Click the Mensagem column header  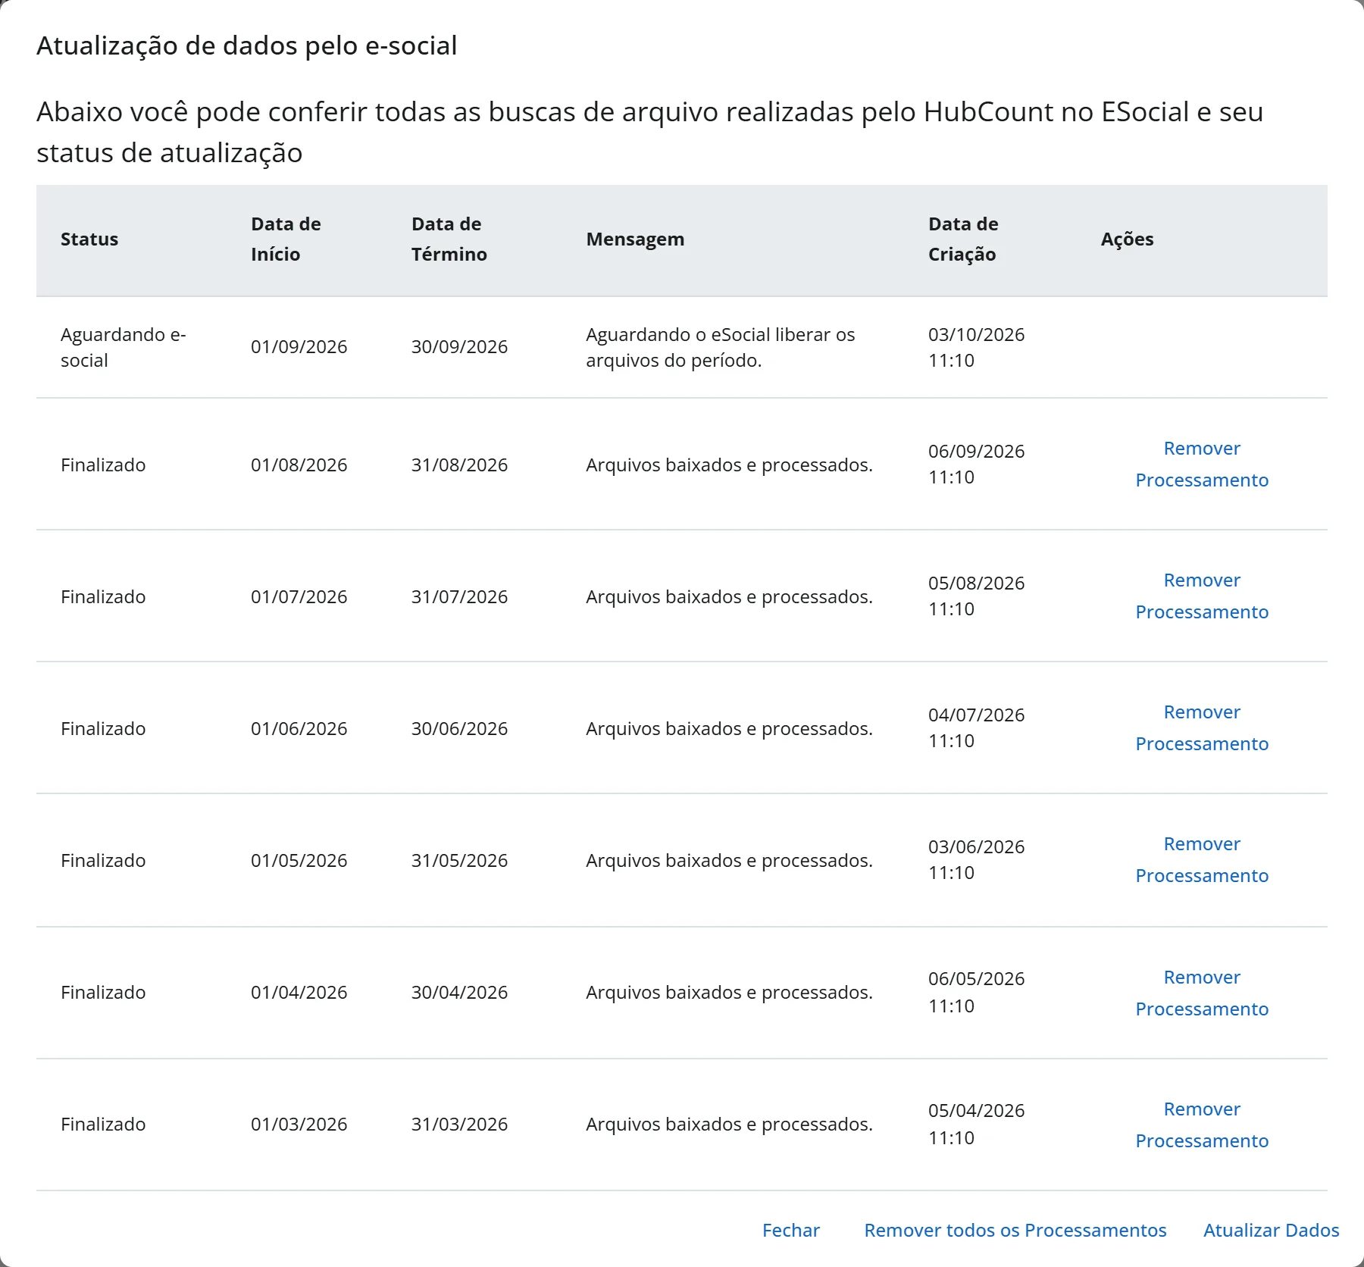pos(635,239)
